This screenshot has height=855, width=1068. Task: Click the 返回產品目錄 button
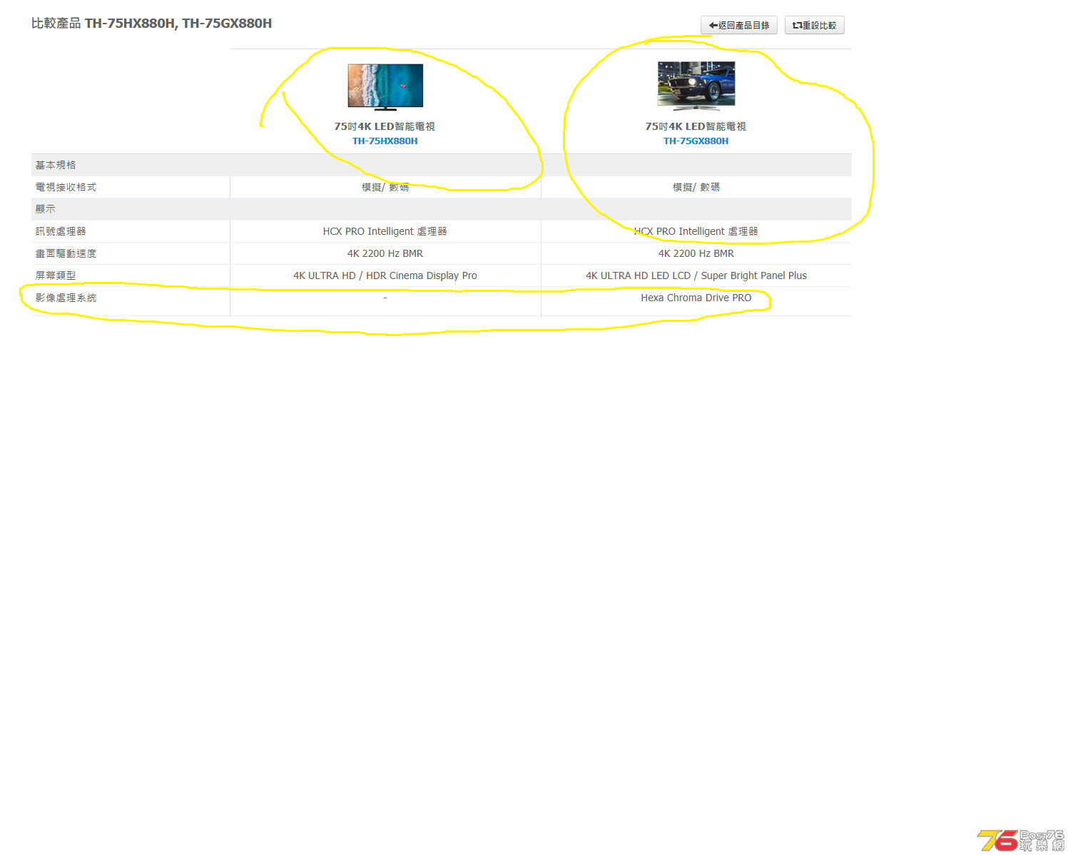click(x=738, y=25)
